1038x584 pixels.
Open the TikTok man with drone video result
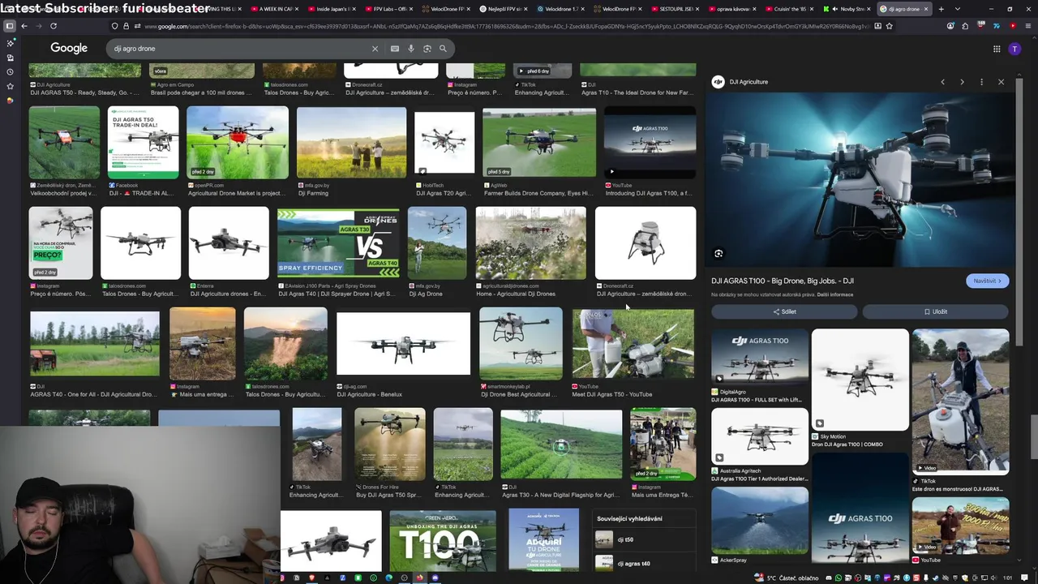click(x=961, y=401)
